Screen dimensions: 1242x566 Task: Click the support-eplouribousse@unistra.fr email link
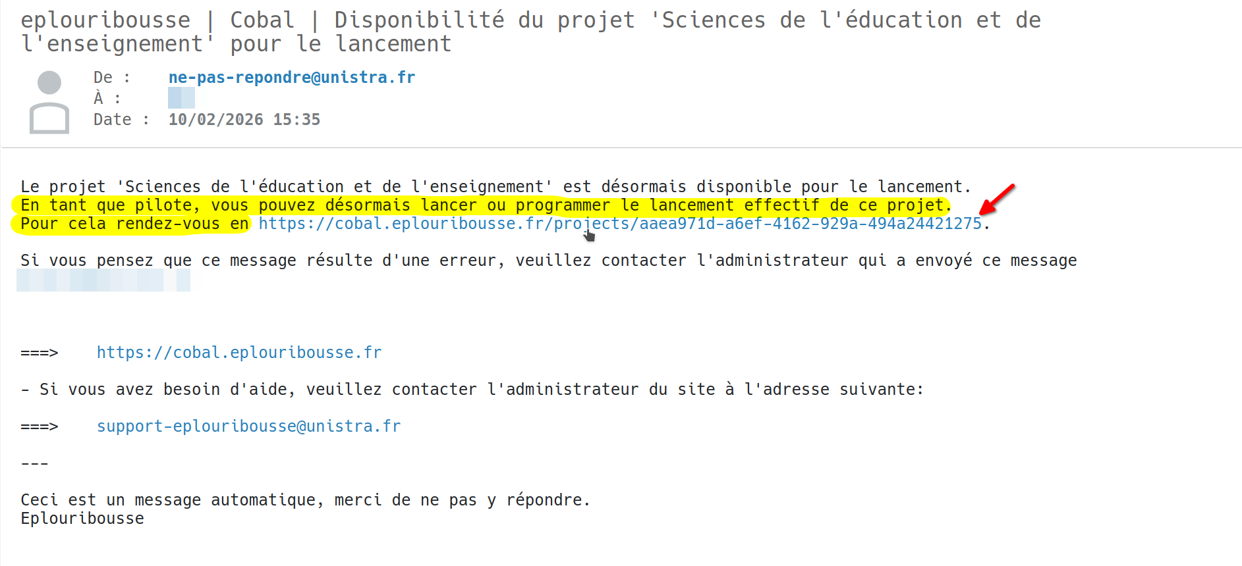(x=248, y=426)
